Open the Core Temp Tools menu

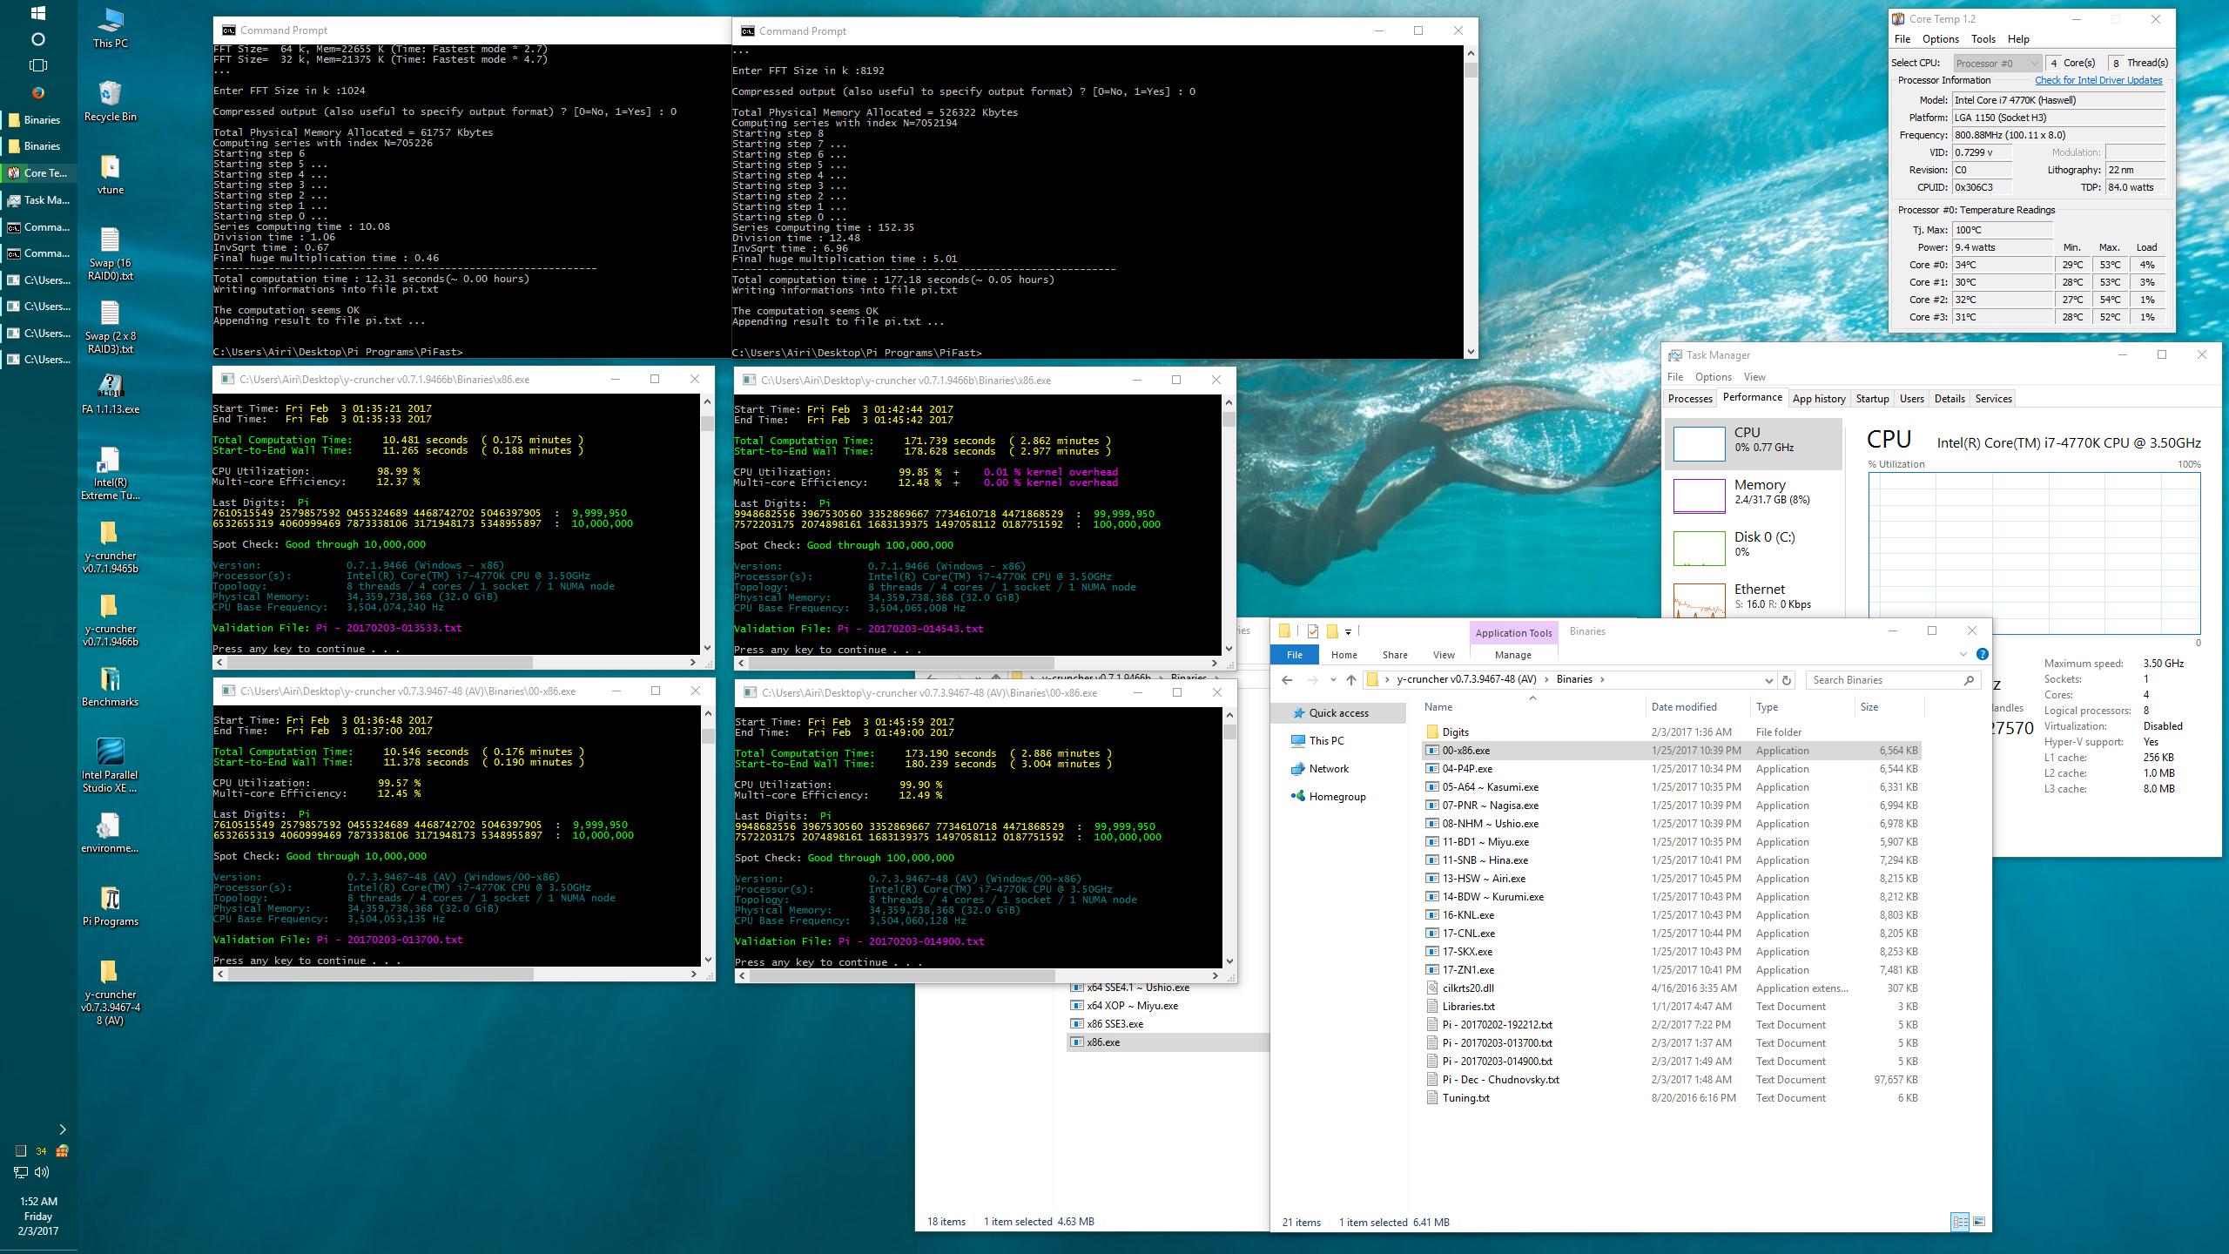pyautogui.click(x=1983, y=39)
